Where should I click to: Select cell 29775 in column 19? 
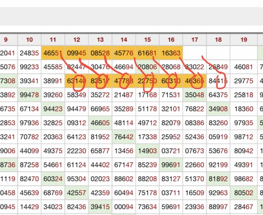pos(244,81)
